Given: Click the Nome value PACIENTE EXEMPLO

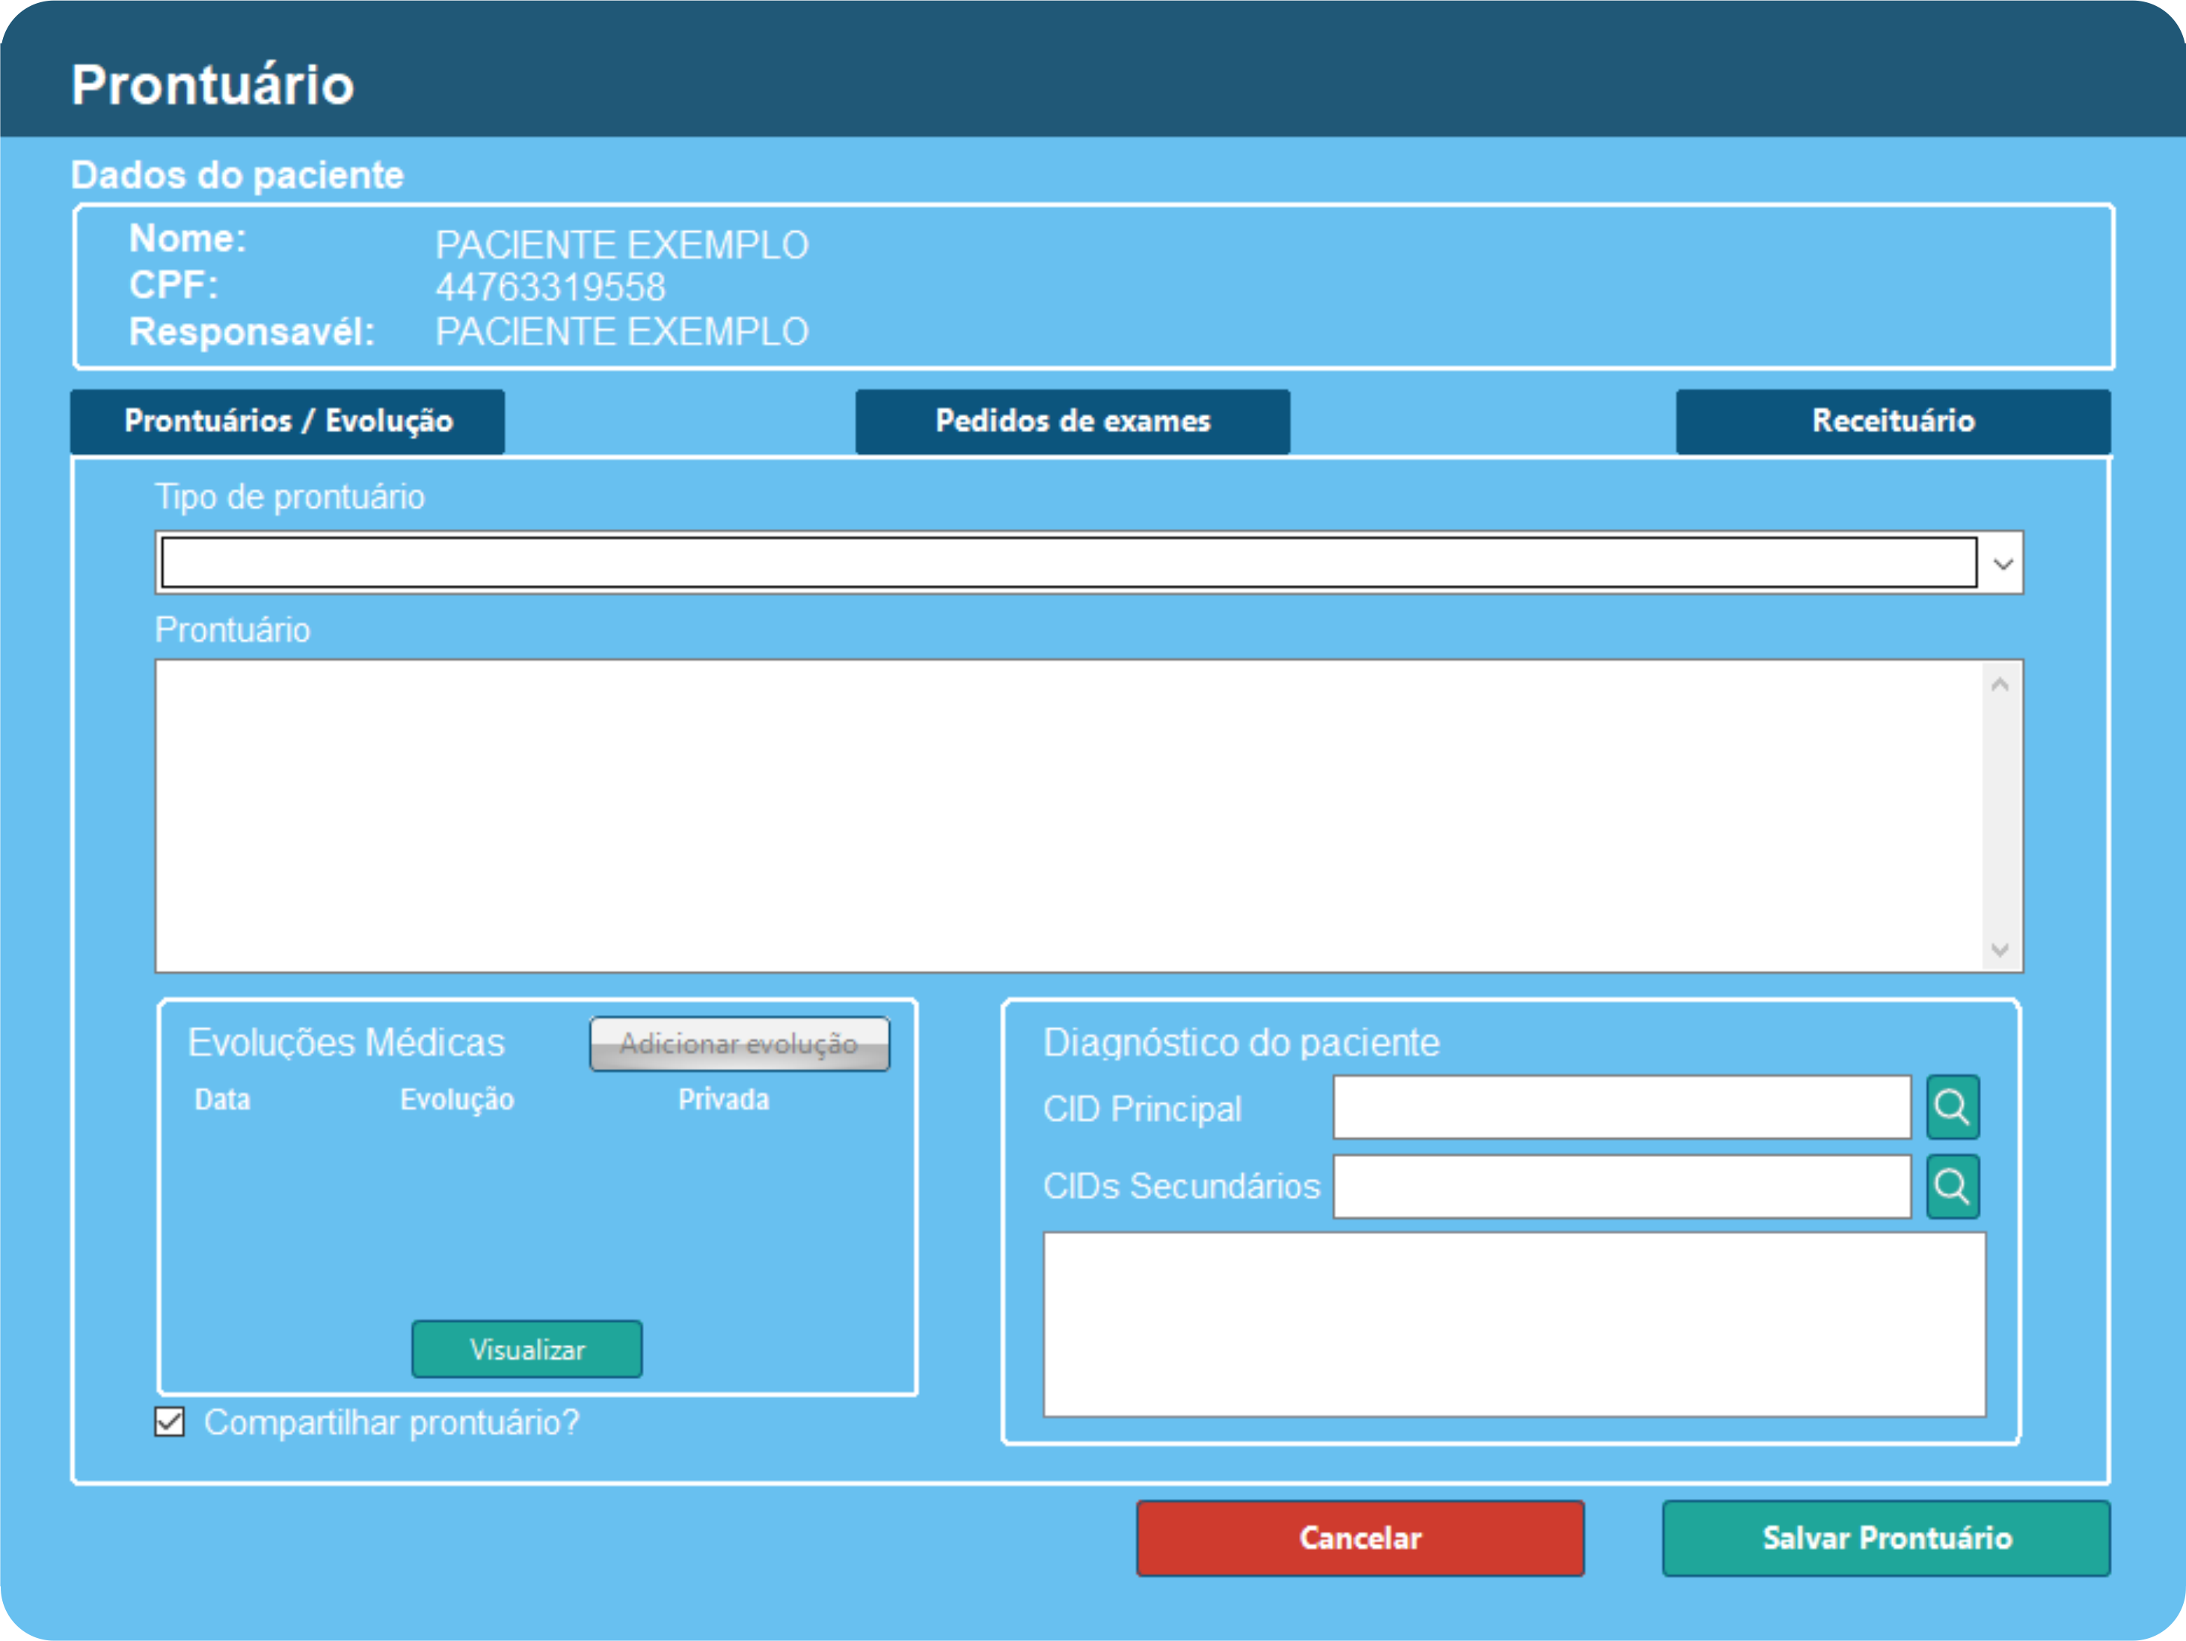Looking at the screenshot, I should pos(621,245).
